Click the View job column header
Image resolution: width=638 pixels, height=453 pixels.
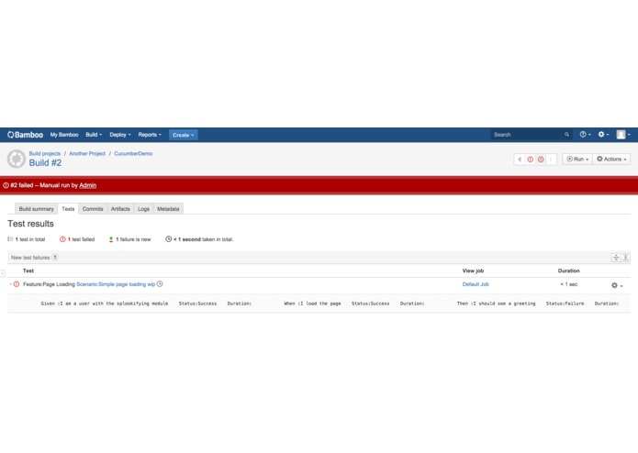(473, 271)
